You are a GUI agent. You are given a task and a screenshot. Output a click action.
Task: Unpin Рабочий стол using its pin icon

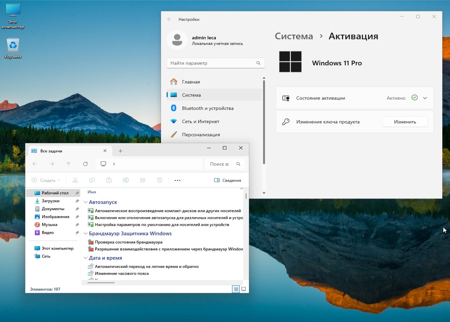click(77, 193)
